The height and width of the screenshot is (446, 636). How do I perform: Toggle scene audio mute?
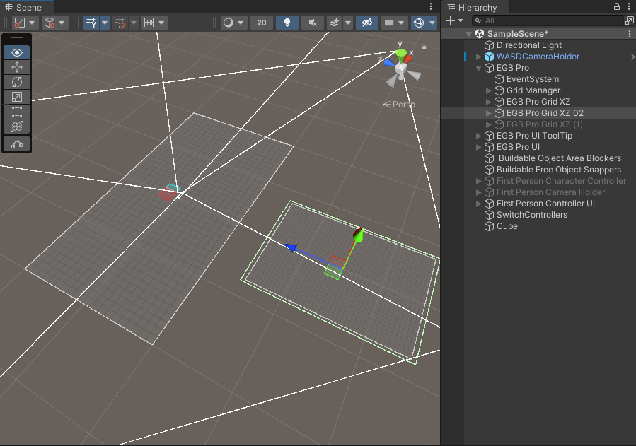point(313,23)
